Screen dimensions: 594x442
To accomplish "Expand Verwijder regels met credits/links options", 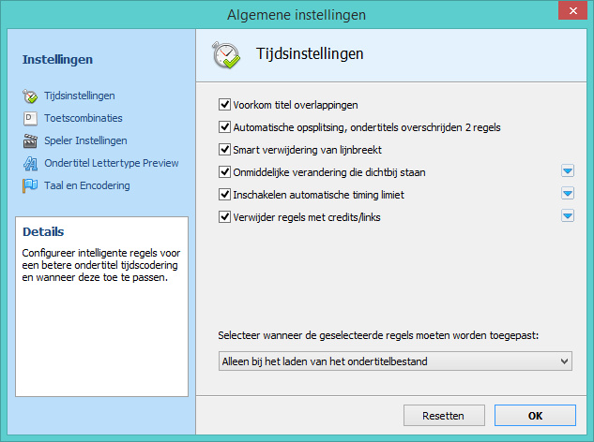I will pyautogui.click(x=567, y=216).
